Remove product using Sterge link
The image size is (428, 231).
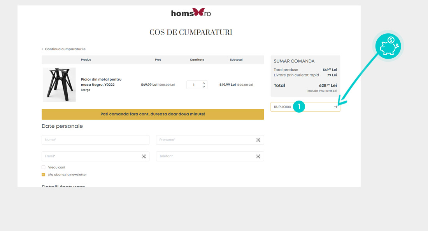(86, 90)
